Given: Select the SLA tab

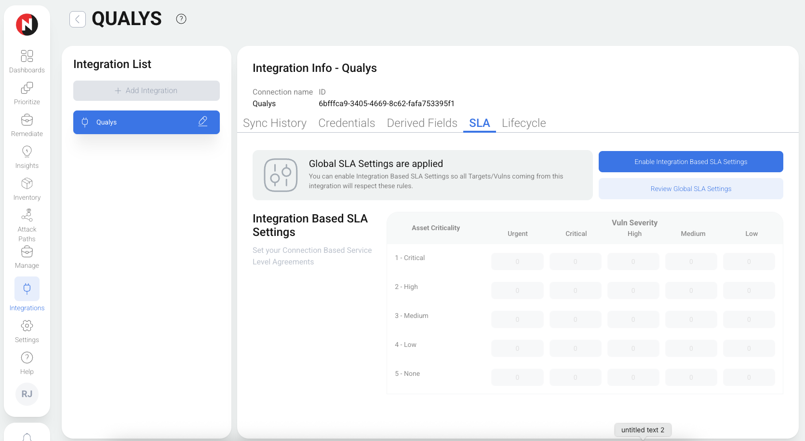Looking at the screenshot, I should [x=480, y=123].
